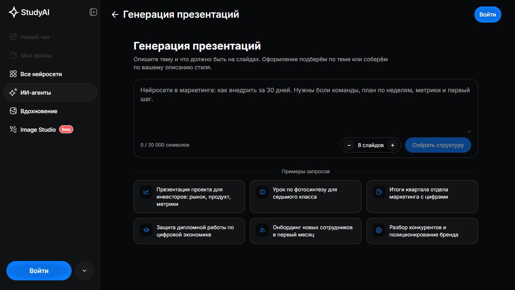Click the magic wand icon for Image Studio
515x290 pixels.
[13, 130]
